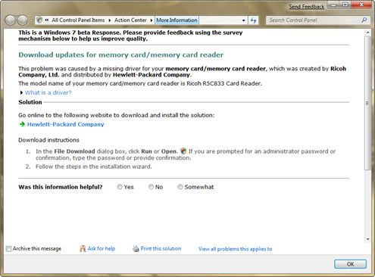Select the Somewhat radio button
Screen dimensions: 375x277
click(180, 187)
